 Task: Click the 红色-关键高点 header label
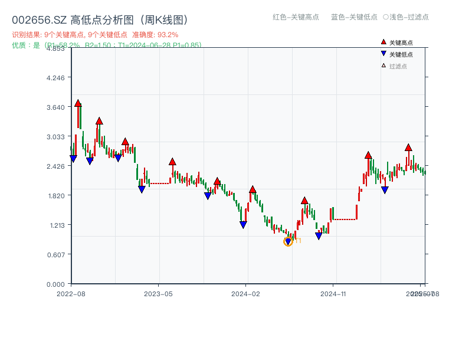click(295, 17)
